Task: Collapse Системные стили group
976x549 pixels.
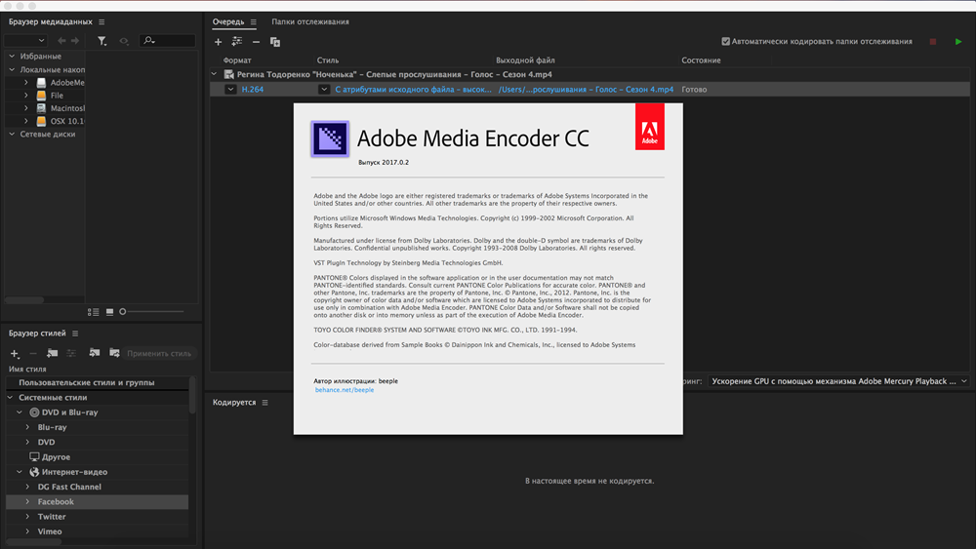Action: click(x=11, y=397)
